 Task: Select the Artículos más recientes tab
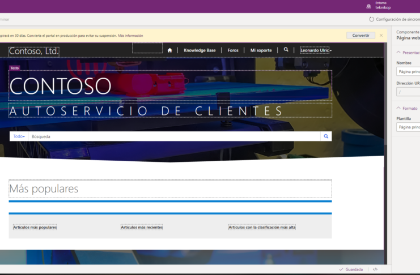tap(142, 227)
